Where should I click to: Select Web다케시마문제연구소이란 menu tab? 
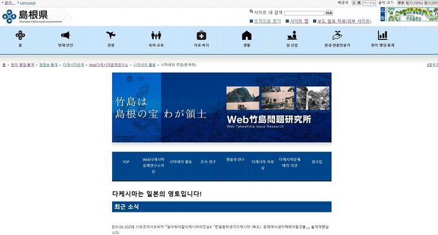click(153, 166)
